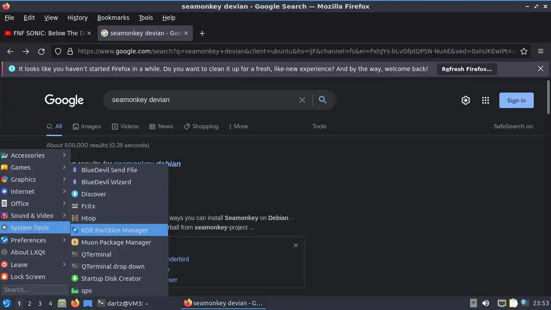Reload the page with the refresh icon

coord(41,51)
